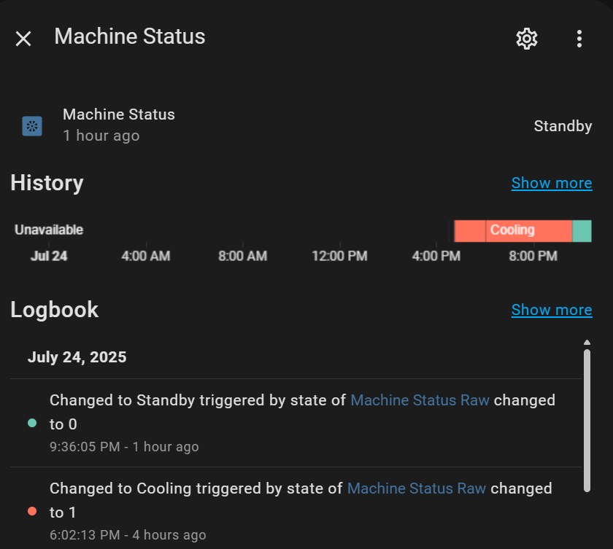This screenshot has height=549, width=613.
Task: Click the green Standby segment of timeline
Action: [x=582, y=230]
